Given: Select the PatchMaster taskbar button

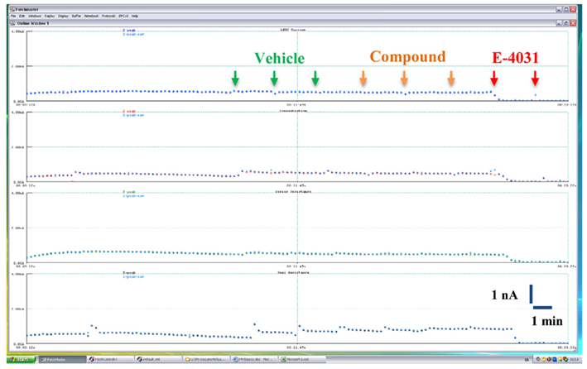Looking at the screenshot, I should 63,359.
